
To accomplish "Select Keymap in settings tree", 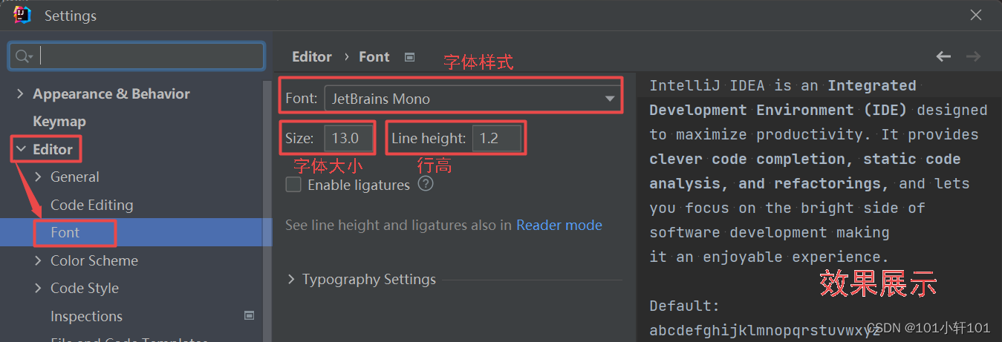I will pos(59,122).
